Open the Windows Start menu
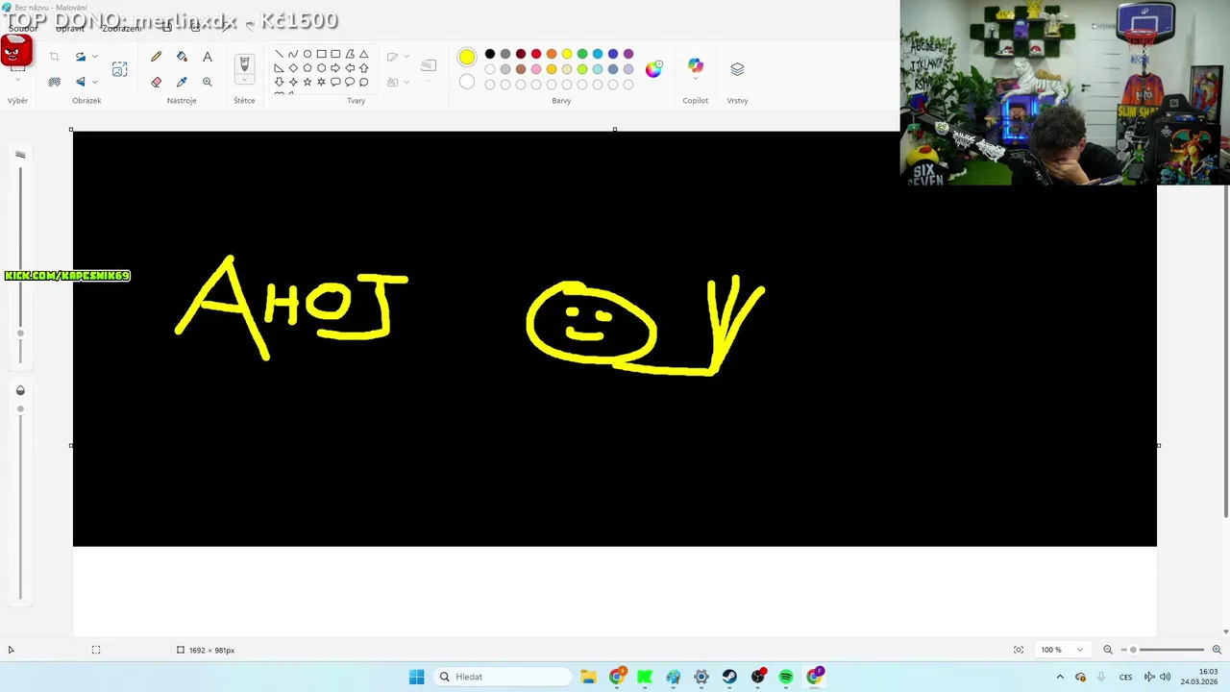Image resolution: width=1230 pixels, height=692 pixels. tap(416, 677)
